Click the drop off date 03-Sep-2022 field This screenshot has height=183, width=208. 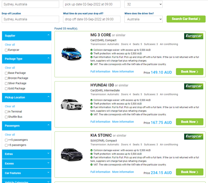(x=92, y=19)
